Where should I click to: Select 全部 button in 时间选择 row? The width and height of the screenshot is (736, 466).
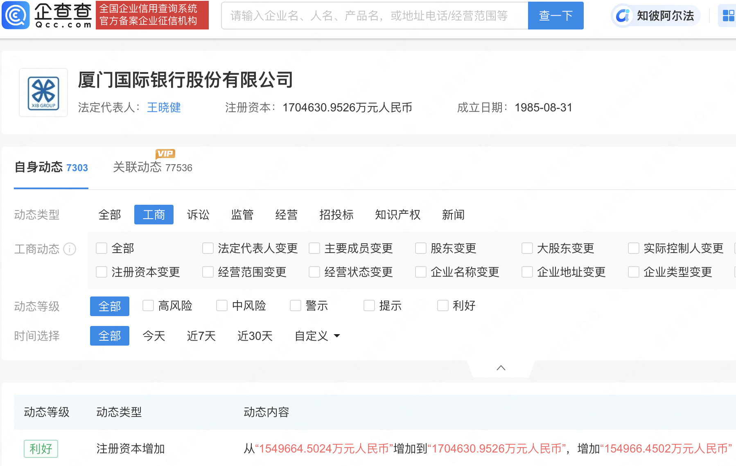pos(110,336)
